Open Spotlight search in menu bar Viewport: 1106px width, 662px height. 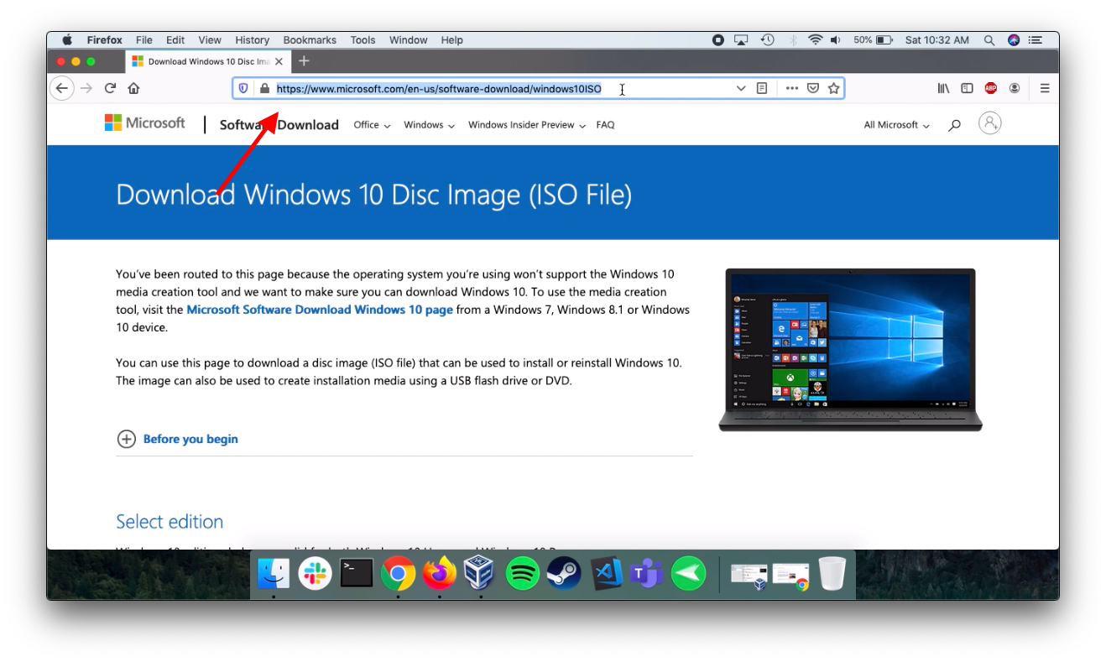(x=989, y=39)
